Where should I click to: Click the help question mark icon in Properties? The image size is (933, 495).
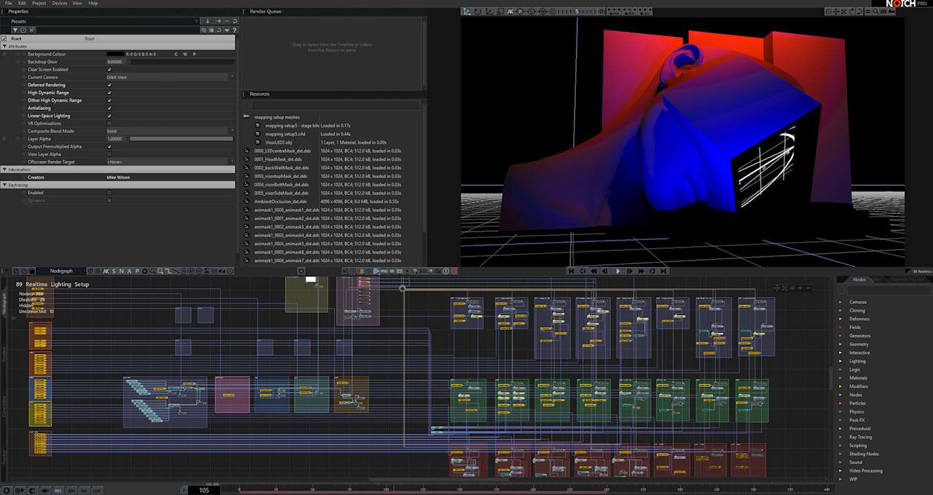[235, 30]
